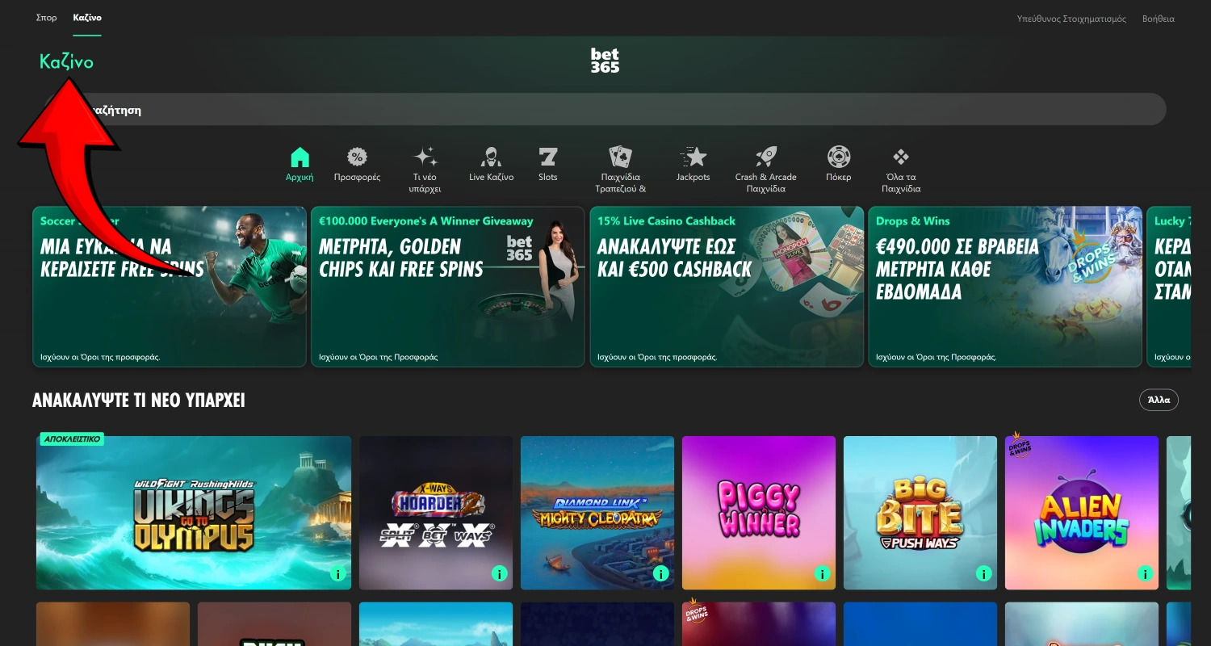
Task: Select the Πόκερ chip icon
Action: pyautogui.click(x=838, y=157)
